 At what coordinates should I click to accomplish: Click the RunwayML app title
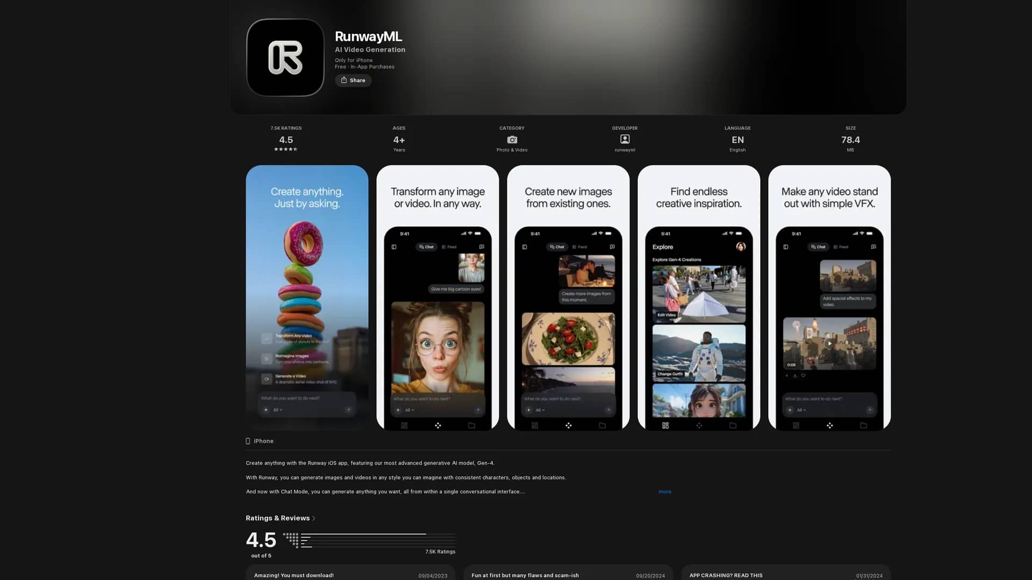click(368, 37)
